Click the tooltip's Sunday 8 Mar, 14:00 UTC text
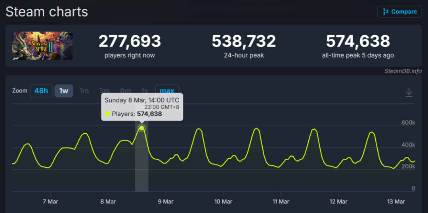Image resolution: width=428 pixels, height=213 pixels. pos(141,100)
